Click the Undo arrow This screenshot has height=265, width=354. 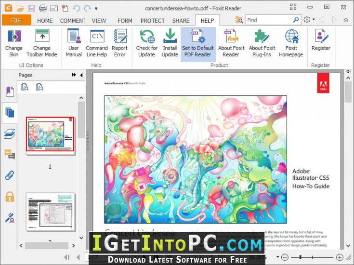coord(76,8)
